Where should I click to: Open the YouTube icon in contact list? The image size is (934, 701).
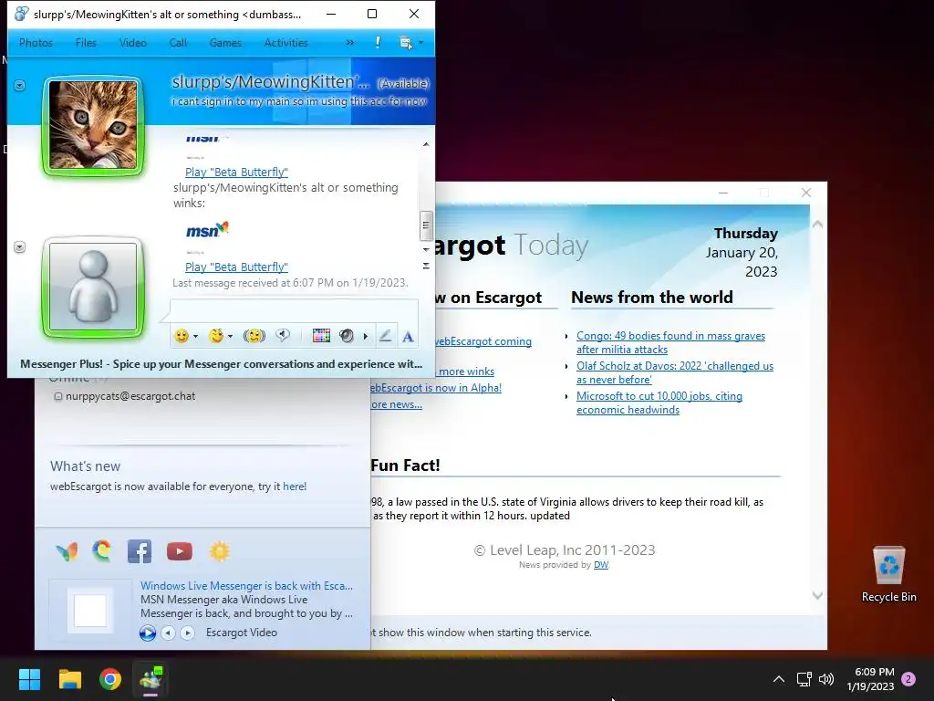click(180, 551)
